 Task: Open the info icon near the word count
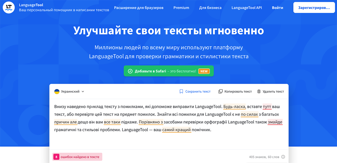tap(283, 157)
